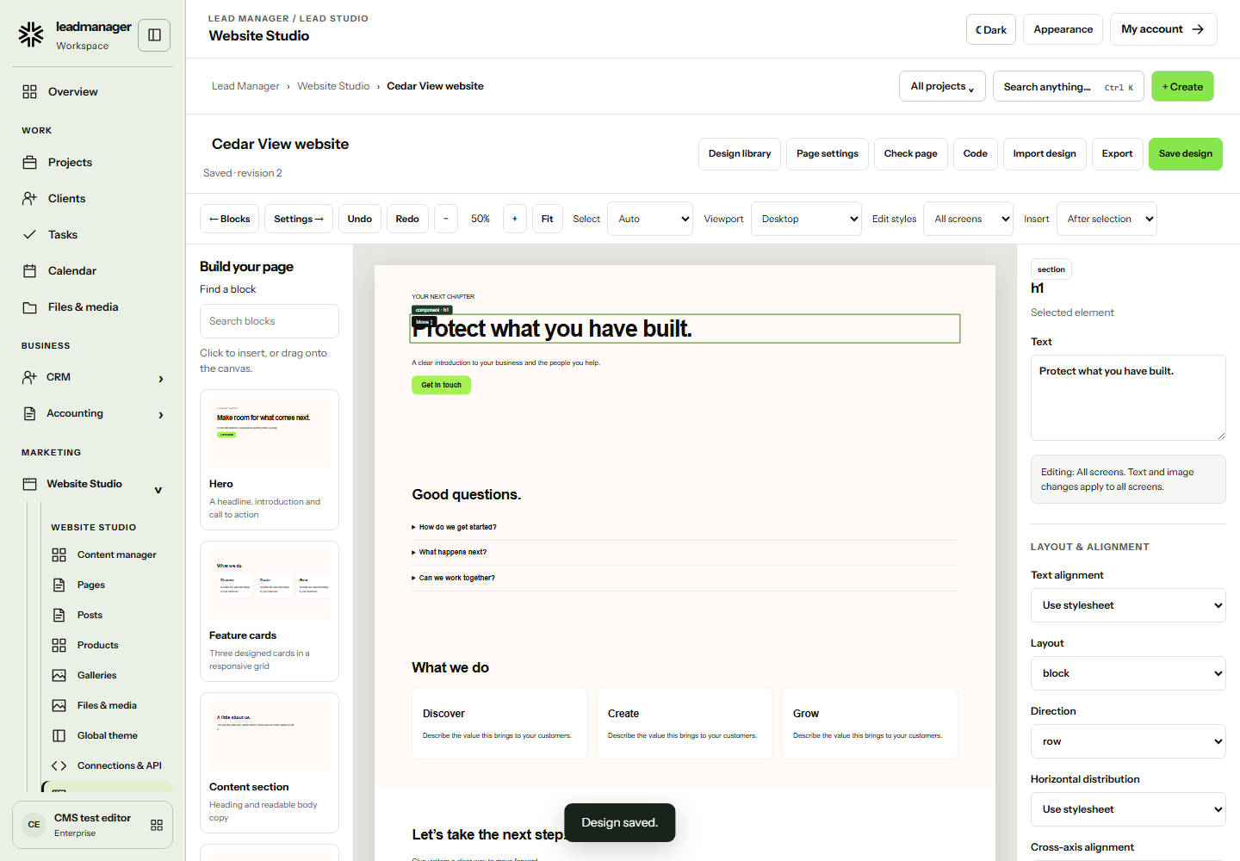Click the Accounting document icon
Screen dimensions: 1240x861
[30, 414]
